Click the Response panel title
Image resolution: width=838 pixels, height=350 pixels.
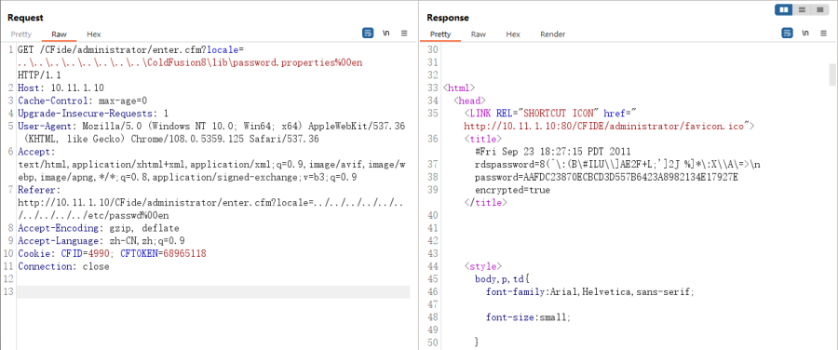[x=448, y=18]
